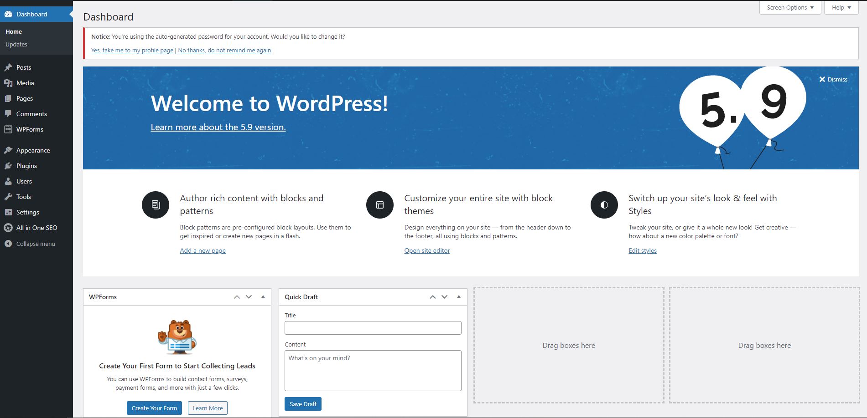
Task: Click the Dashboard gauge icon in sidebar
Action: [x=8, y=14]
